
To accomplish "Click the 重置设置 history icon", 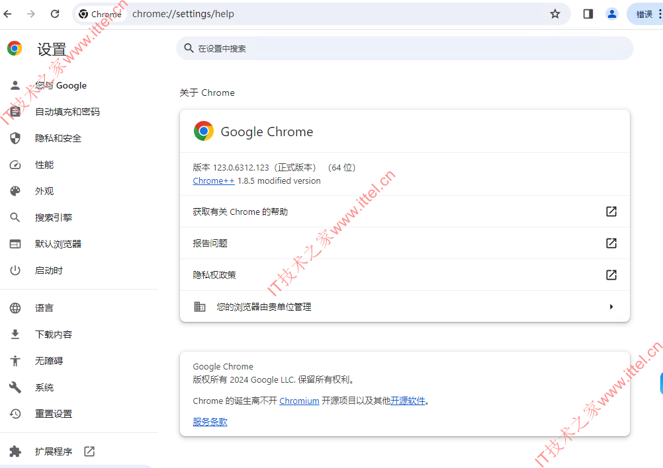I will tap(15, 414).
